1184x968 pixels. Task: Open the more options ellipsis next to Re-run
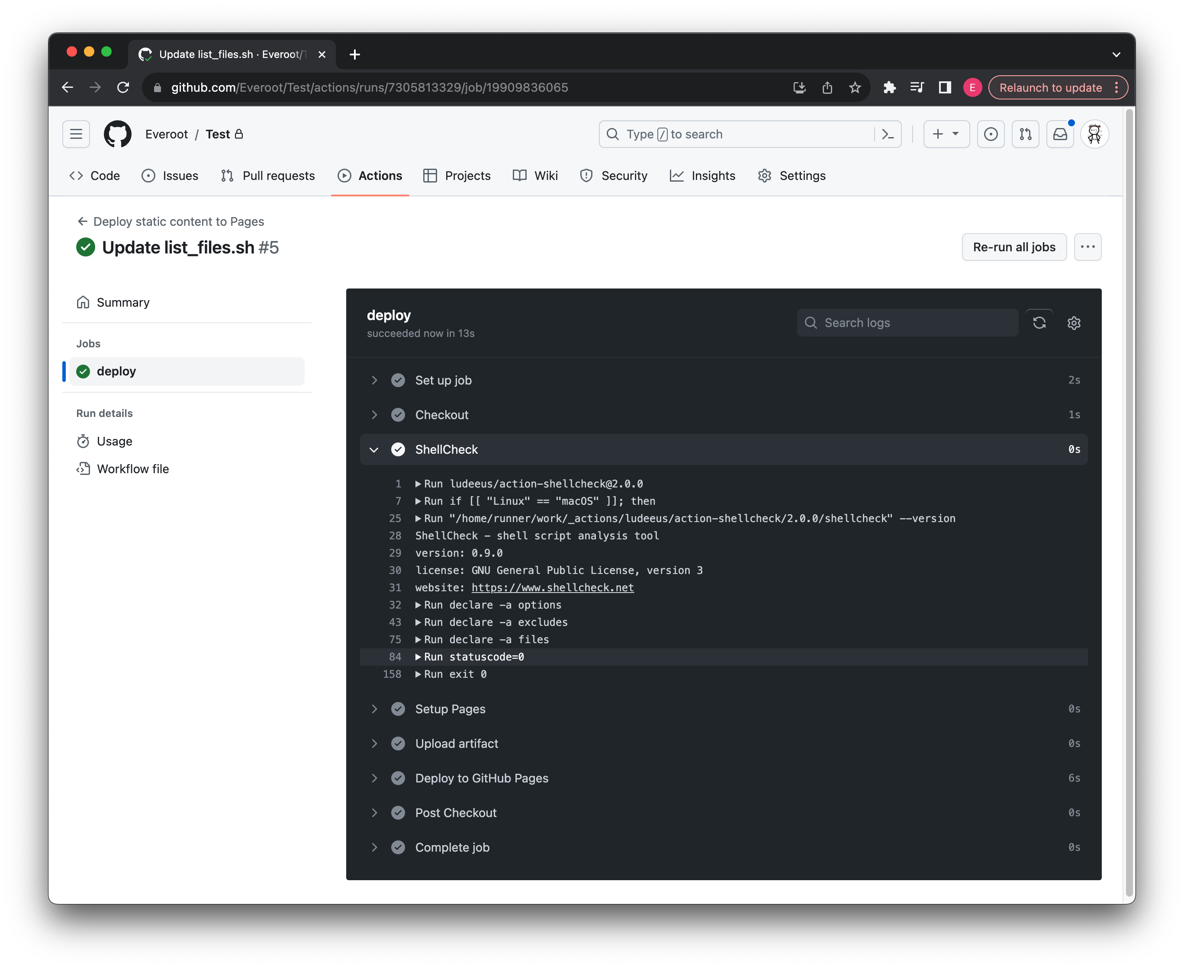coord(1087,247)
